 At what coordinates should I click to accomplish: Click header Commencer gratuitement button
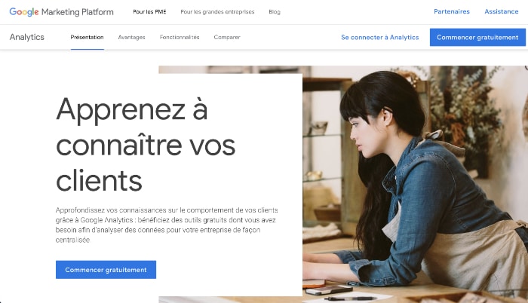point(477,38)
